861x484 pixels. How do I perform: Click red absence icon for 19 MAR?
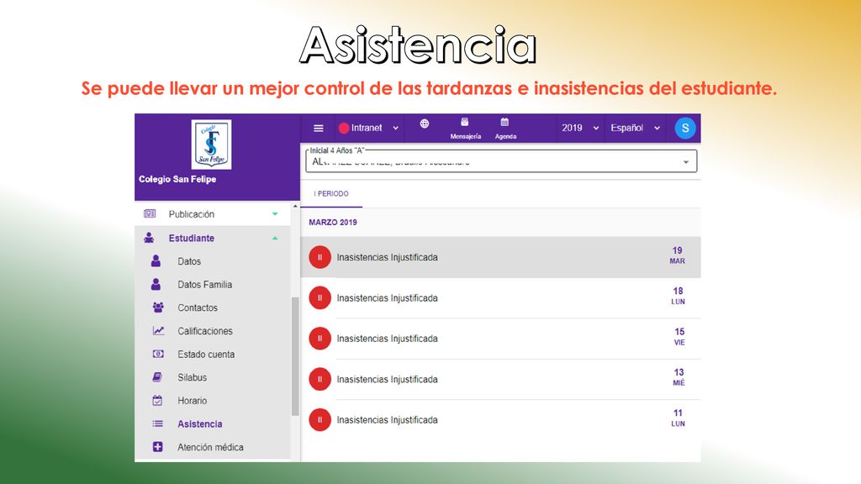coord(320,257)
